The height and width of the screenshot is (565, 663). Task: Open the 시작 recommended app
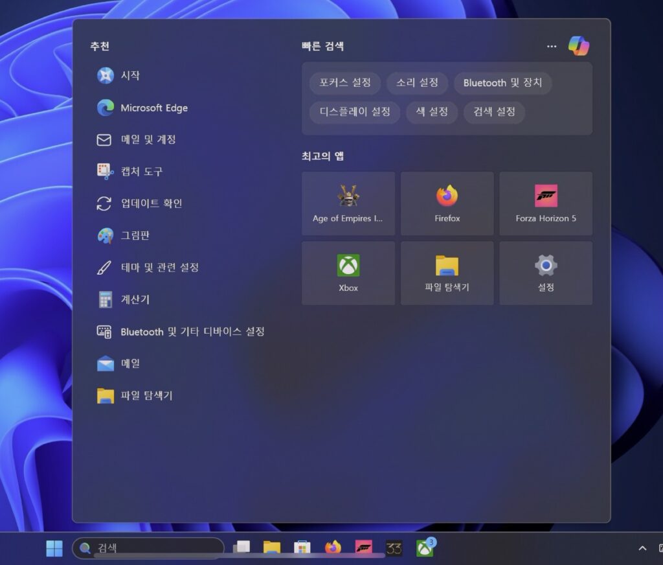tap(118, 75)
